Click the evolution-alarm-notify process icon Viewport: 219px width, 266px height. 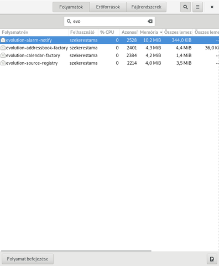(x=3, y=40)
